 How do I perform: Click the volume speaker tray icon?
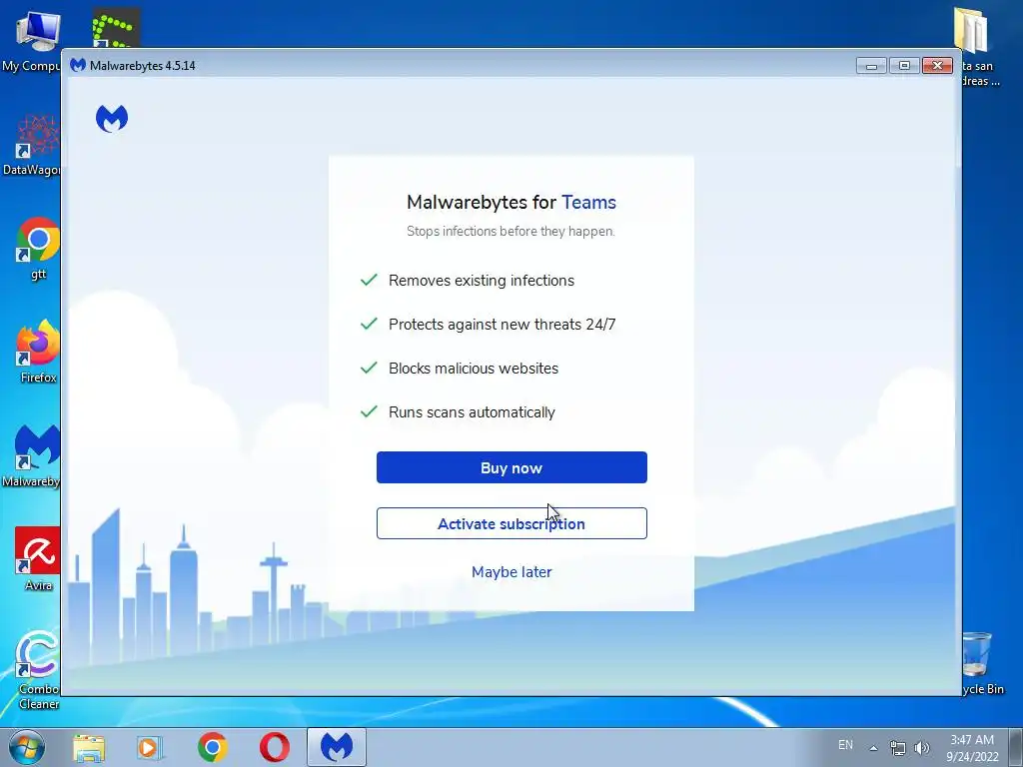[x=922, y=748]
